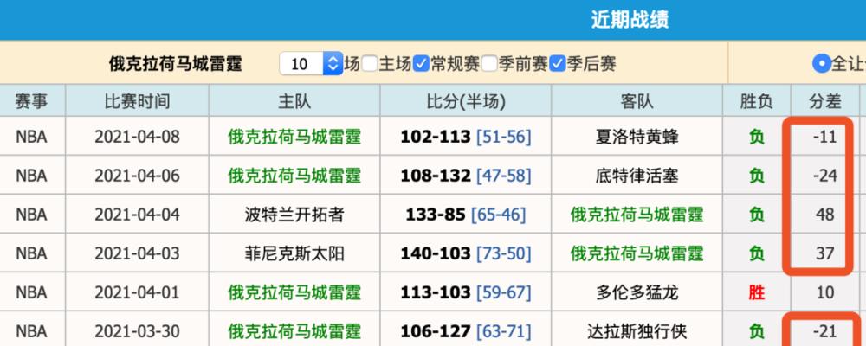Select the 全让 radio button
Viewport: 866px width, 346px height.
point(821,64)
